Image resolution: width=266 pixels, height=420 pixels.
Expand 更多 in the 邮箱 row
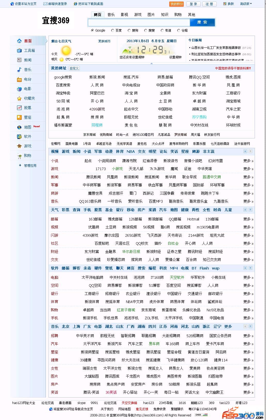[248, 219]
